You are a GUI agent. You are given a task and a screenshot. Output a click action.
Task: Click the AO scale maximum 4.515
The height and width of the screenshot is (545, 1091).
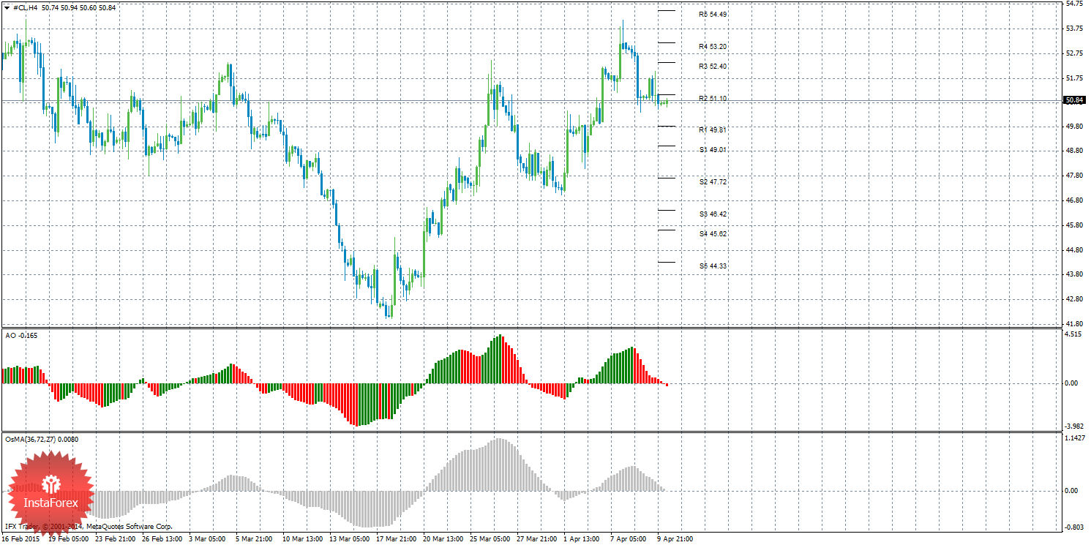click(x=1073, y=335)
